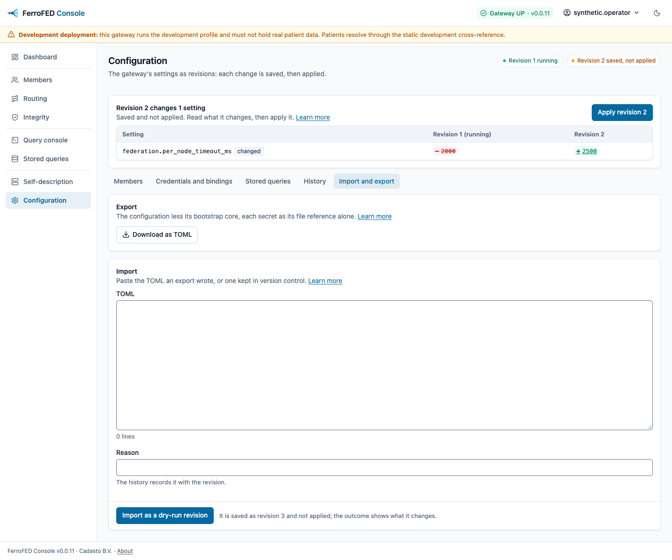
Task: Click the new value 2500
Action: click(x=586, y=151)
